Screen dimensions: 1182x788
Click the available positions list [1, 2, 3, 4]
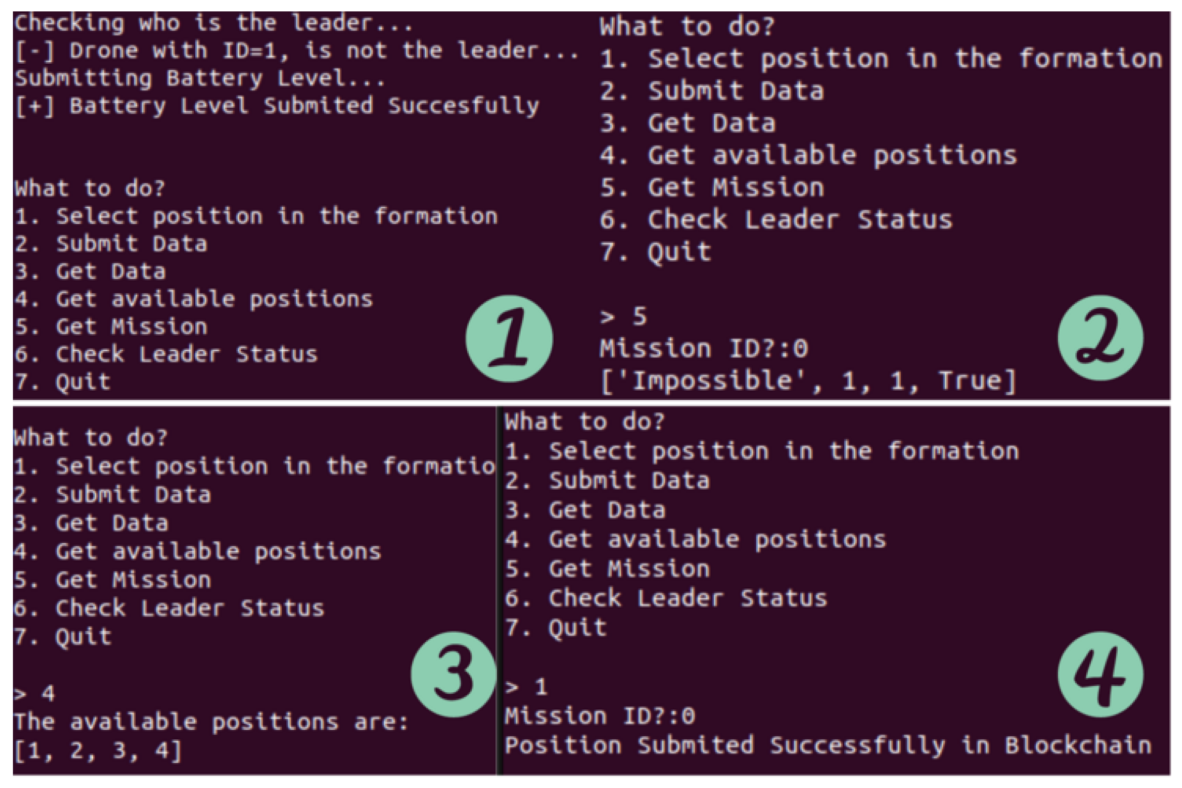pos(98,751)
